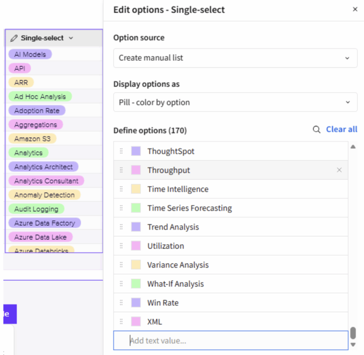Click the Utilization pink color swatch
This screenshot has width=364, height=355.
click(x=136, y=246)
